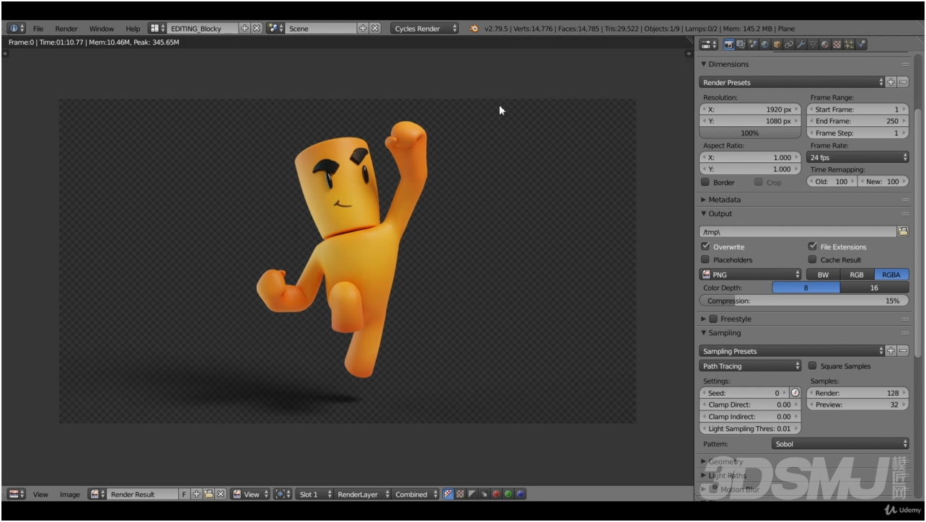Open the Render Presets dropdown
The image size is (926, 522).
pos(791,82)
